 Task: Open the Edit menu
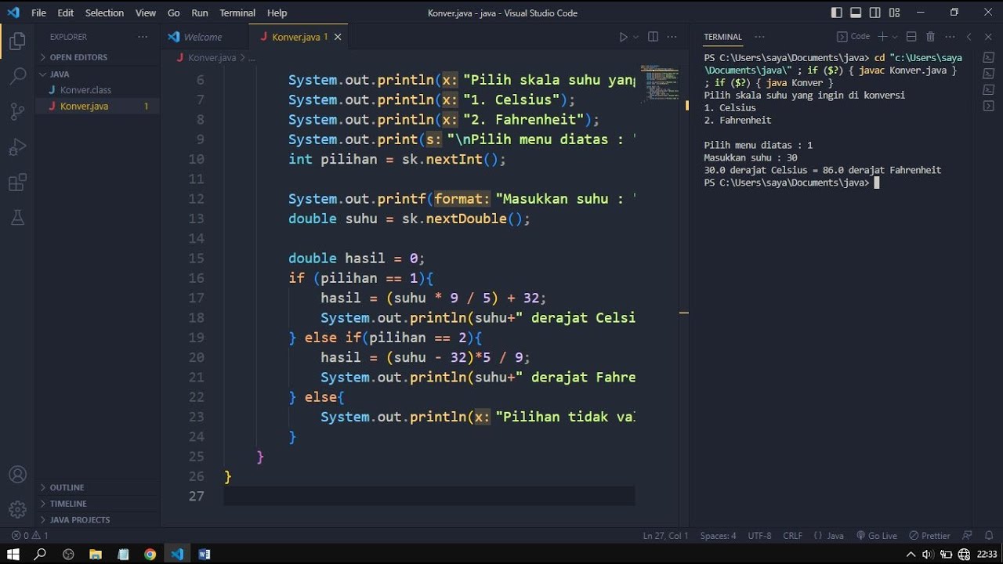point(66,13)
